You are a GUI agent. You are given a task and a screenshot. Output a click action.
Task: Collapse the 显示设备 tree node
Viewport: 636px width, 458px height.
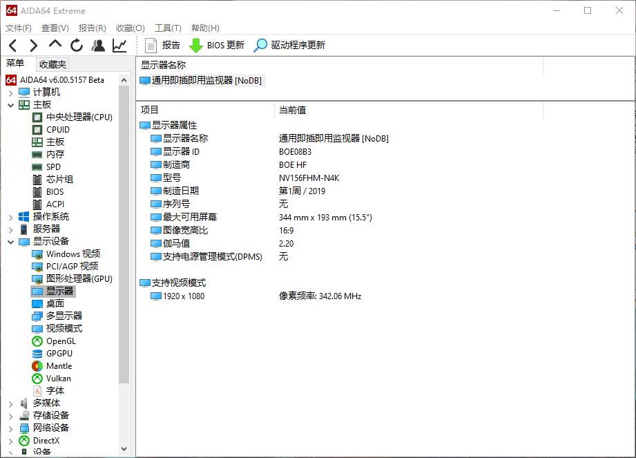click(10, 242)
